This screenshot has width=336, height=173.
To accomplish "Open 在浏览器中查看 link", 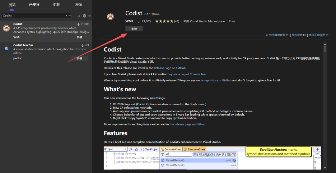I will click(x=277, y=35).
